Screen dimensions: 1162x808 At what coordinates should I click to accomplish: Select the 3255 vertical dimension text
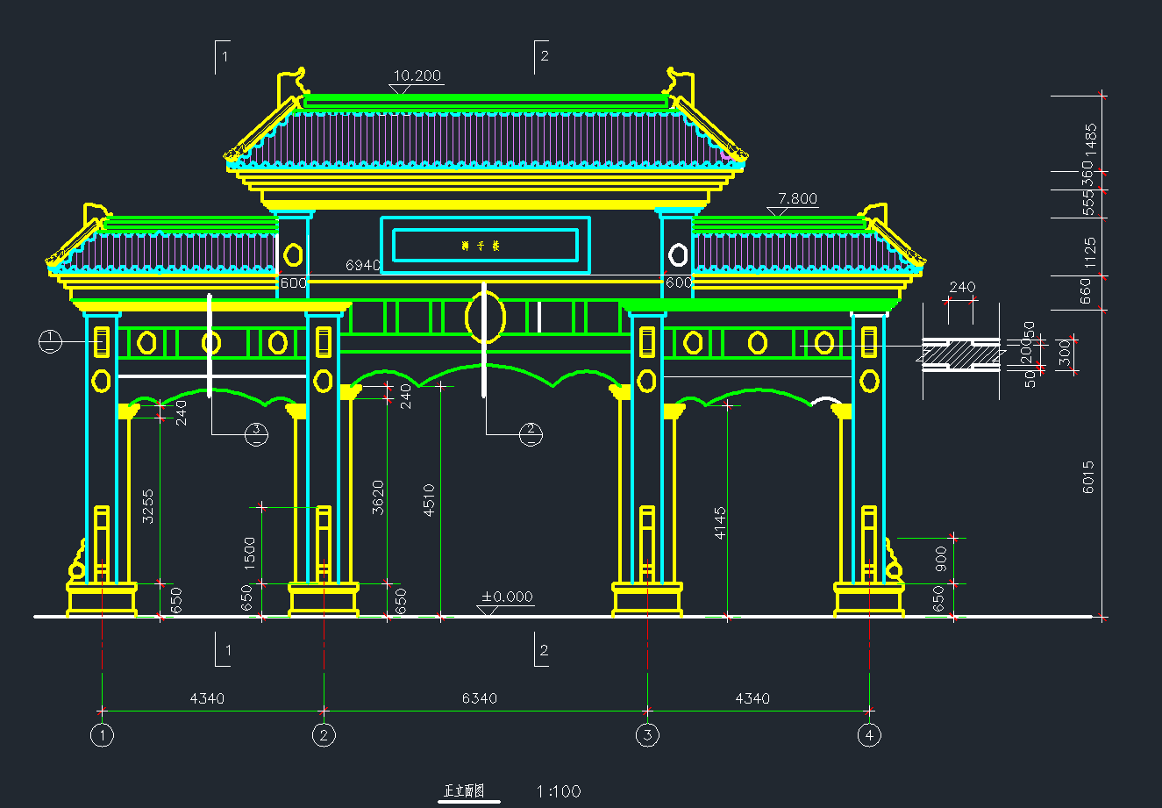(148, 506)
